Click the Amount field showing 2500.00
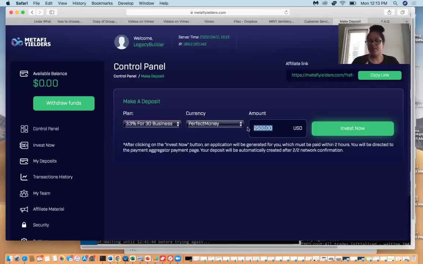Image resolution: width=423 pixels, height=264 pixels. [278, 128]
